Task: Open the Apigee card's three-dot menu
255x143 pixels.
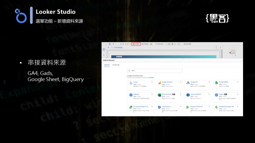Action: 237,94
